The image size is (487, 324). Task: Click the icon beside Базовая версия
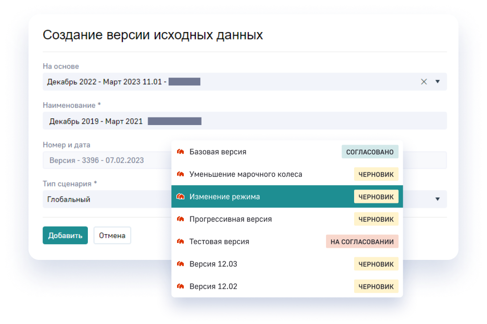pos(181,152)
